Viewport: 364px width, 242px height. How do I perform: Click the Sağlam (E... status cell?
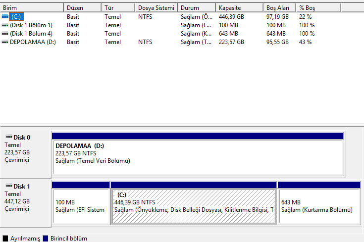(x=196, y=25)
